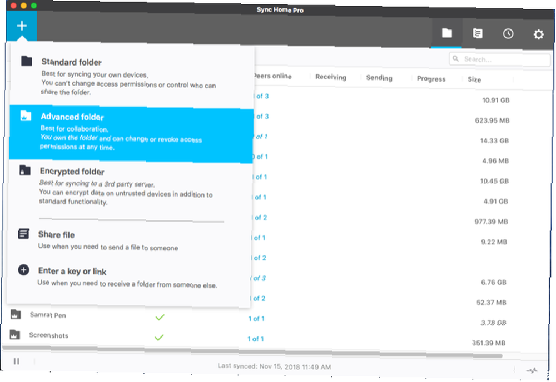Open peers link in 4.96 MB row
Image resolution: width=556 pixels, height=382 pixels.
[x=261, y=157]
